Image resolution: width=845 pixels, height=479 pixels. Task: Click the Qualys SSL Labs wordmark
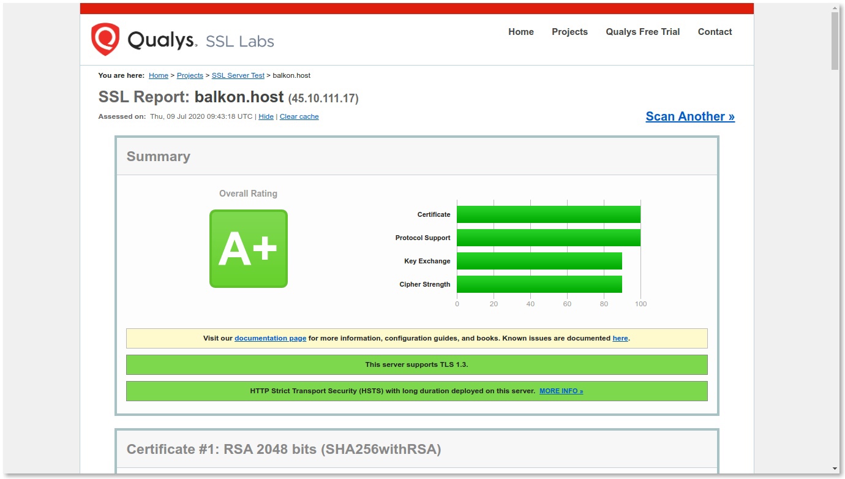[200, 40]
